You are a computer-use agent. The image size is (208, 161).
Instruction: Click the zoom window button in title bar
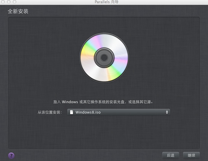[x=14, y=2]
